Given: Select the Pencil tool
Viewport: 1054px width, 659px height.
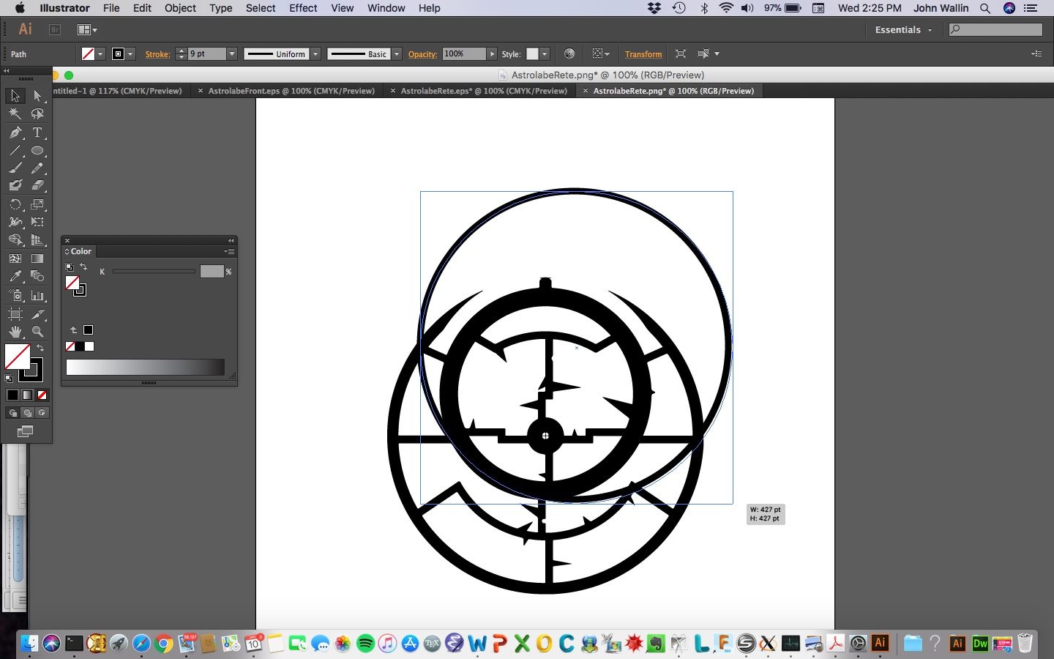Looking at the screenshot, I should click(x=37, y=168).
